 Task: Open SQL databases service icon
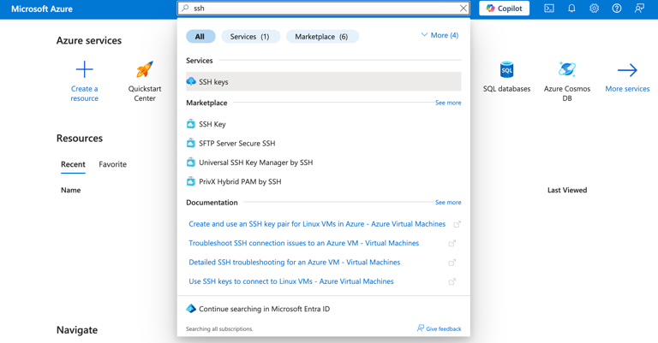pyautogui.click(x=506, y=70)
